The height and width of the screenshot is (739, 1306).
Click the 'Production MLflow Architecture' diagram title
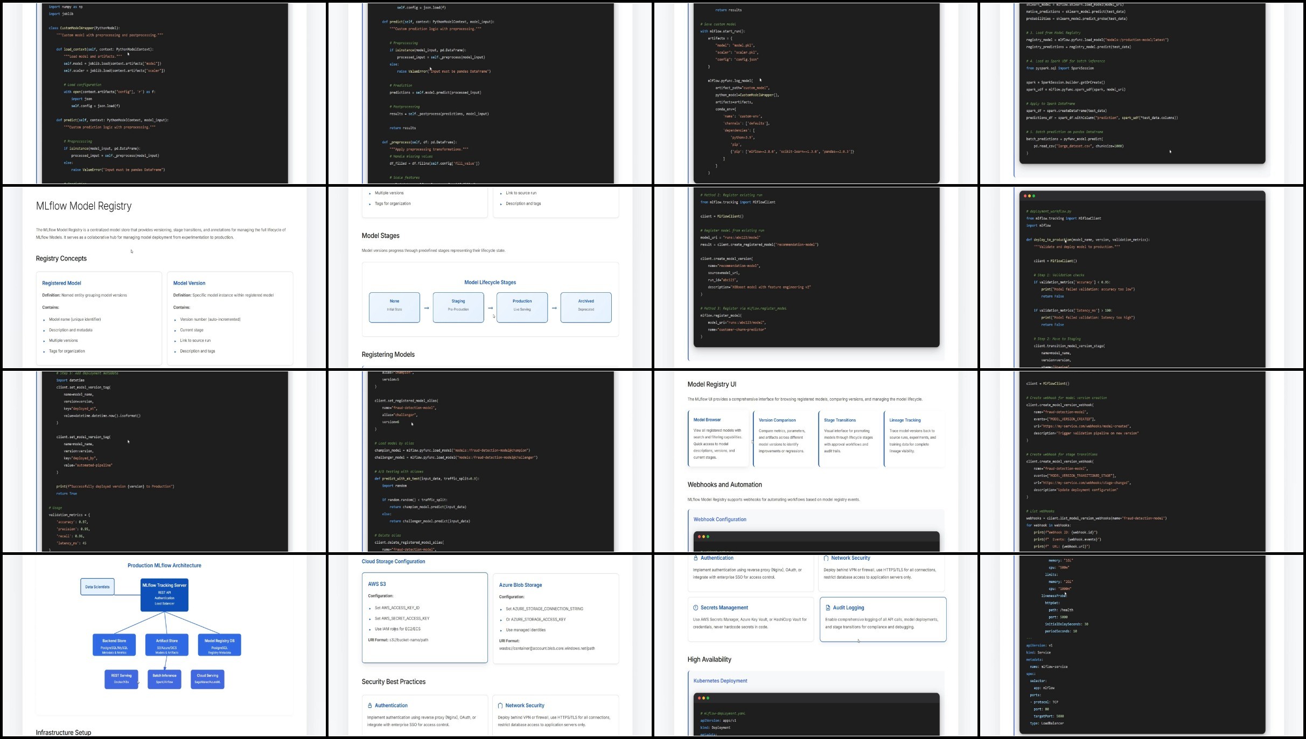coord(164,566)
